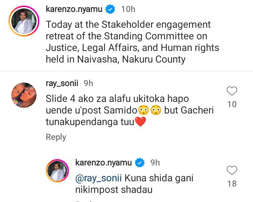The width and height of the screenshot is (253, 202).
Task: Click verified badge next to caption username
Action: click(110, 9)
